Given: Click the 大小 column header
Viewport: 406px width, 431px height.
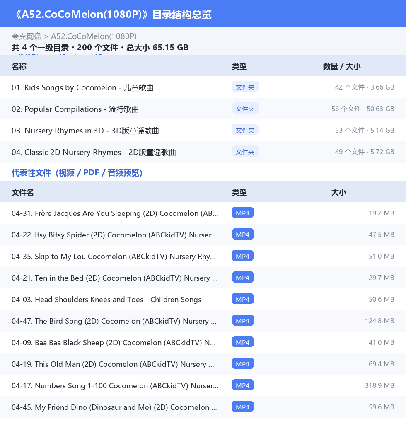Looking at the screenshot, I should [x=339, y=192].
